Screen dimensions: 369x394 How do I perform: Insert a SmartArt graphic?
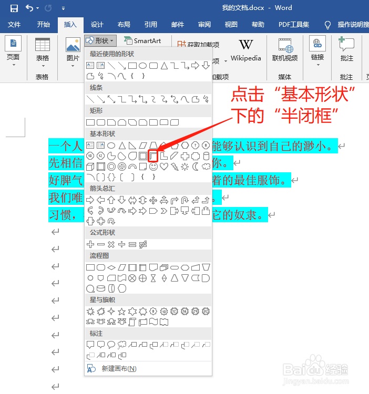142,40
